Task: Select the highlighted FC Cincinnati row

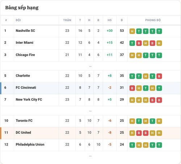Action: (90, 88)
